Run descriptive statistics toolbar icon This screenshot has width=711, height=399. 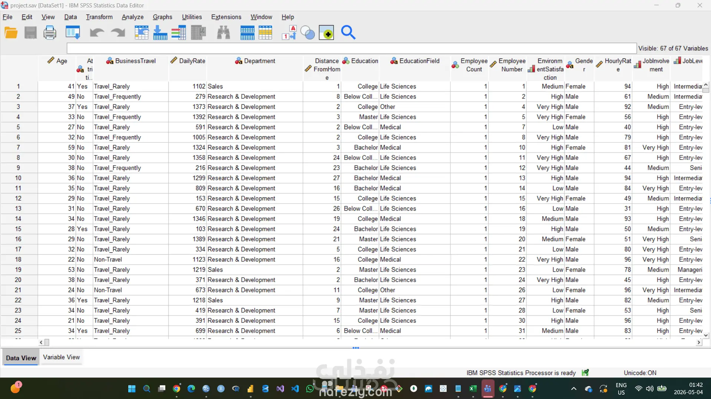point(198,33)
